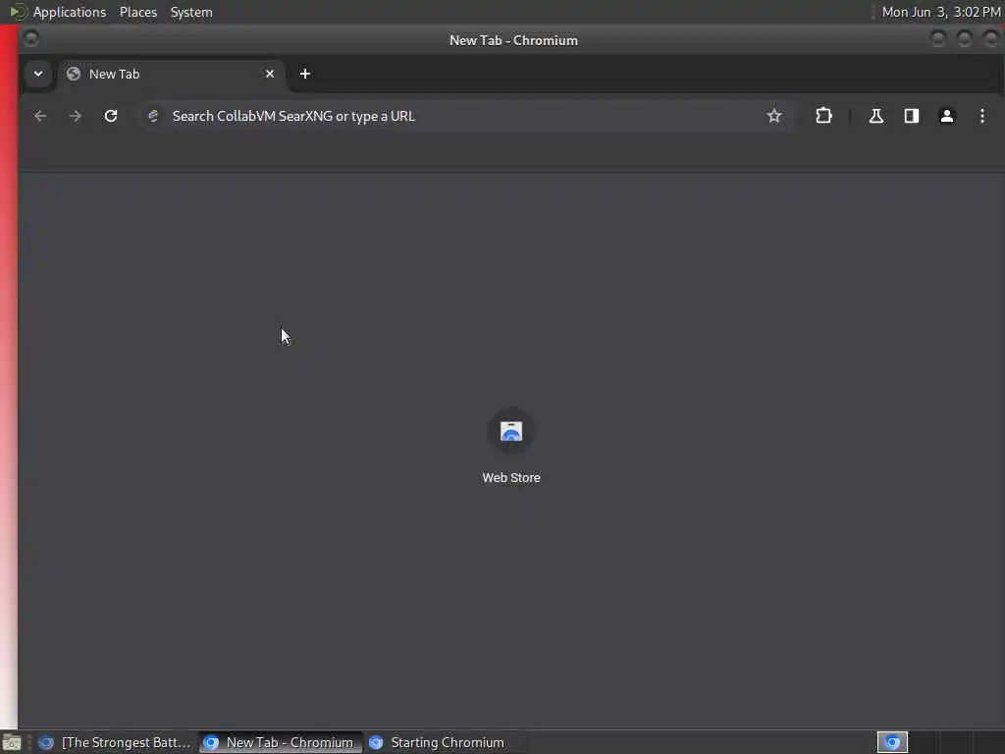The height and width of the screenshot is (754, 1005).
Task: Switch to New Tab - Chromium taskbar entry
Action: click(280, 742)
